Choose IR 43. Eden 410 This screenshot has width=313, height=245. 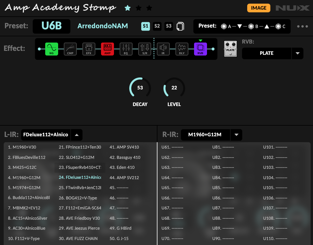[x=122, y=167]
